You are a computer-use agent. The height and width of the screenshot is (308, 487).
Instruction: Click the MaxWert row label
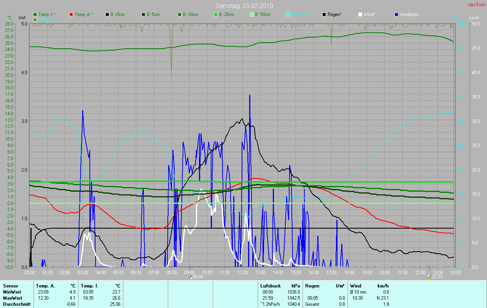12,298
